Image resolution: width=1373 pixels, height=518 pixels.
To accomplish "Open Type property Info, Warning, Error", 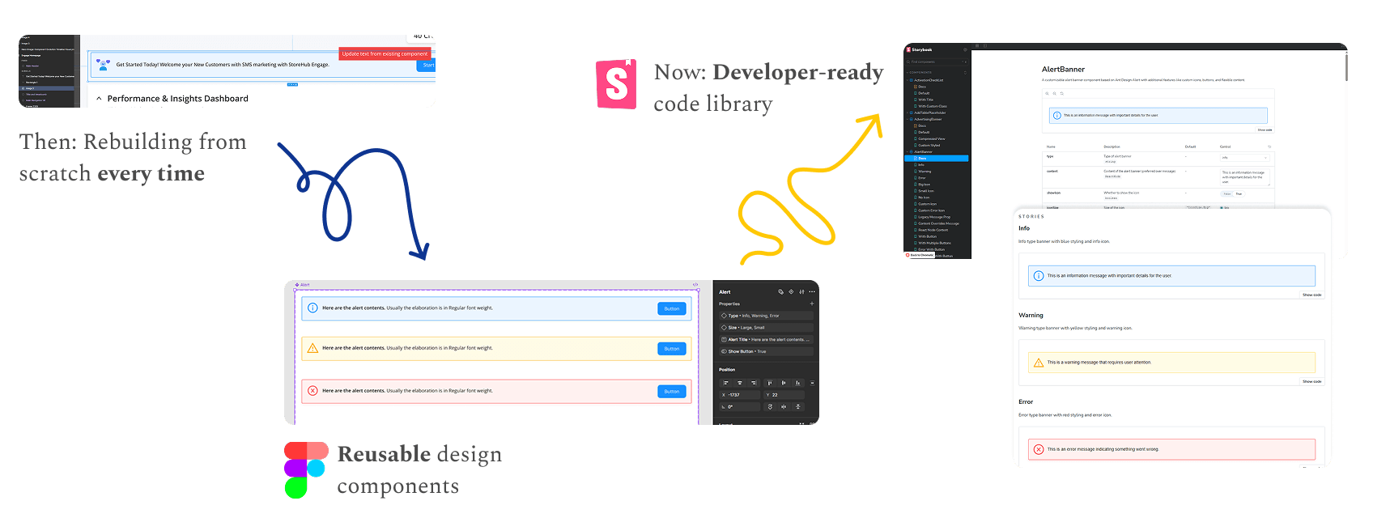I will 767,316.
